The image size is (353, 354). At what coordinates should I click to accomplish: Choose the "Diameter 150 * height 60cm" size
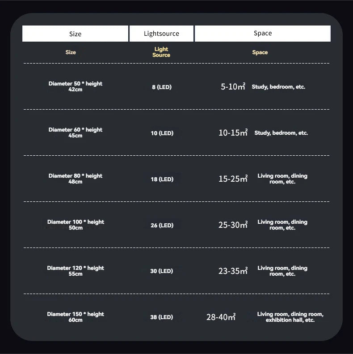[x=76, y=317]
